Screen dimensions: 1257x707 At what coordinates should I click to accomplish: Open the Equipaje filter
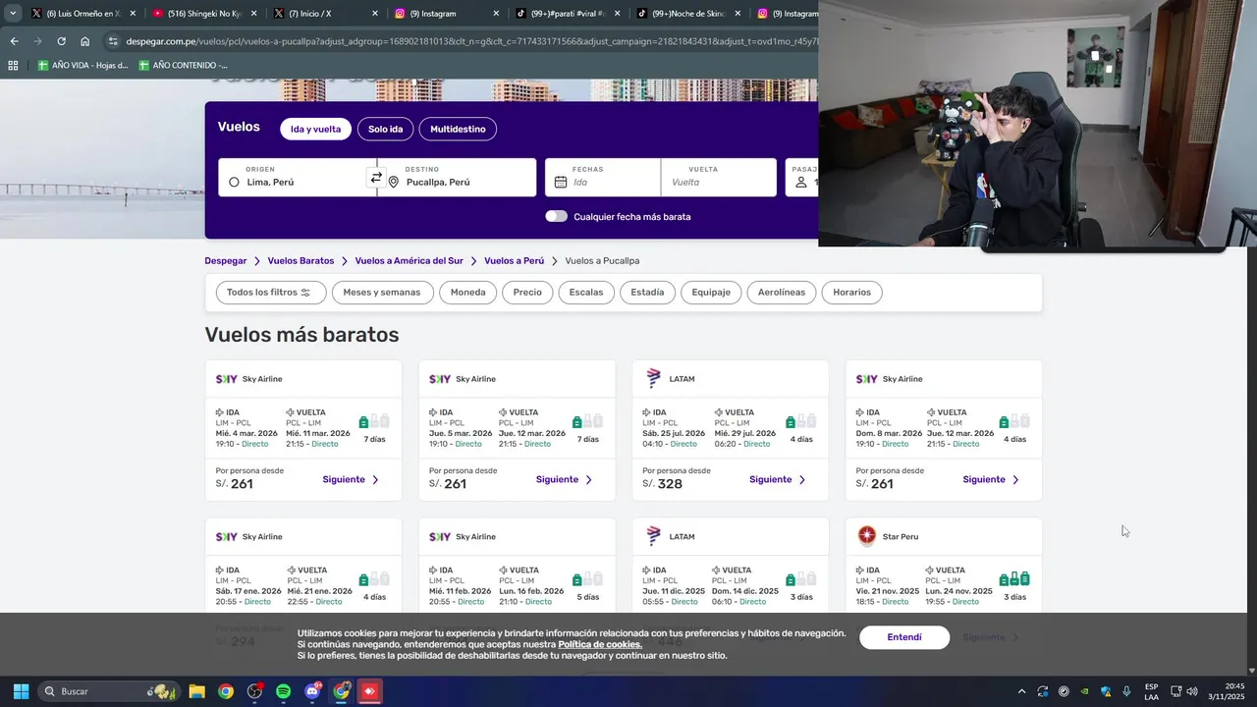click(711, 293)
